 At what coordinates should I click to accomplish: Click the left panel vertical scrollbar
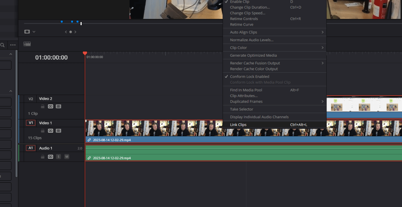pyautogui.click(x=17, y=113)
